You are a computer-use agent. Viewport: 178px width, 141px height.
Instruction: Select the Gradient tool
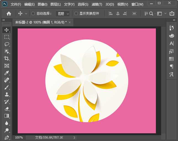7,116
